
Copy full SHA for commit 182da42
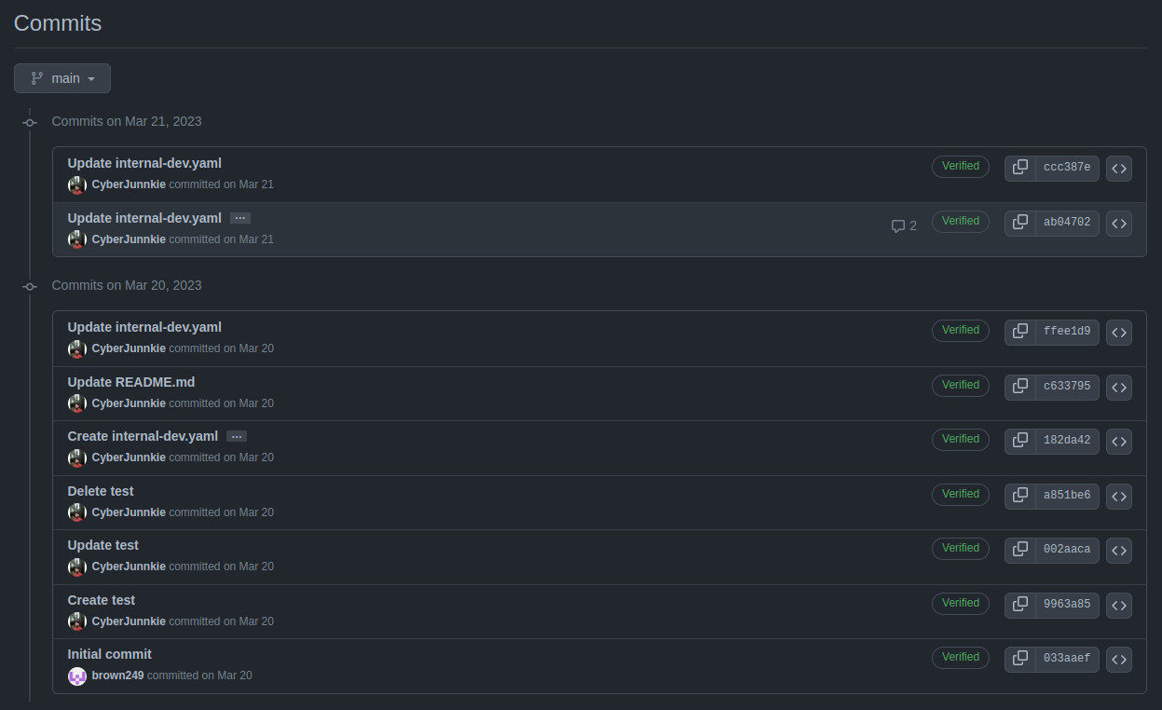tap(1020, 441)
